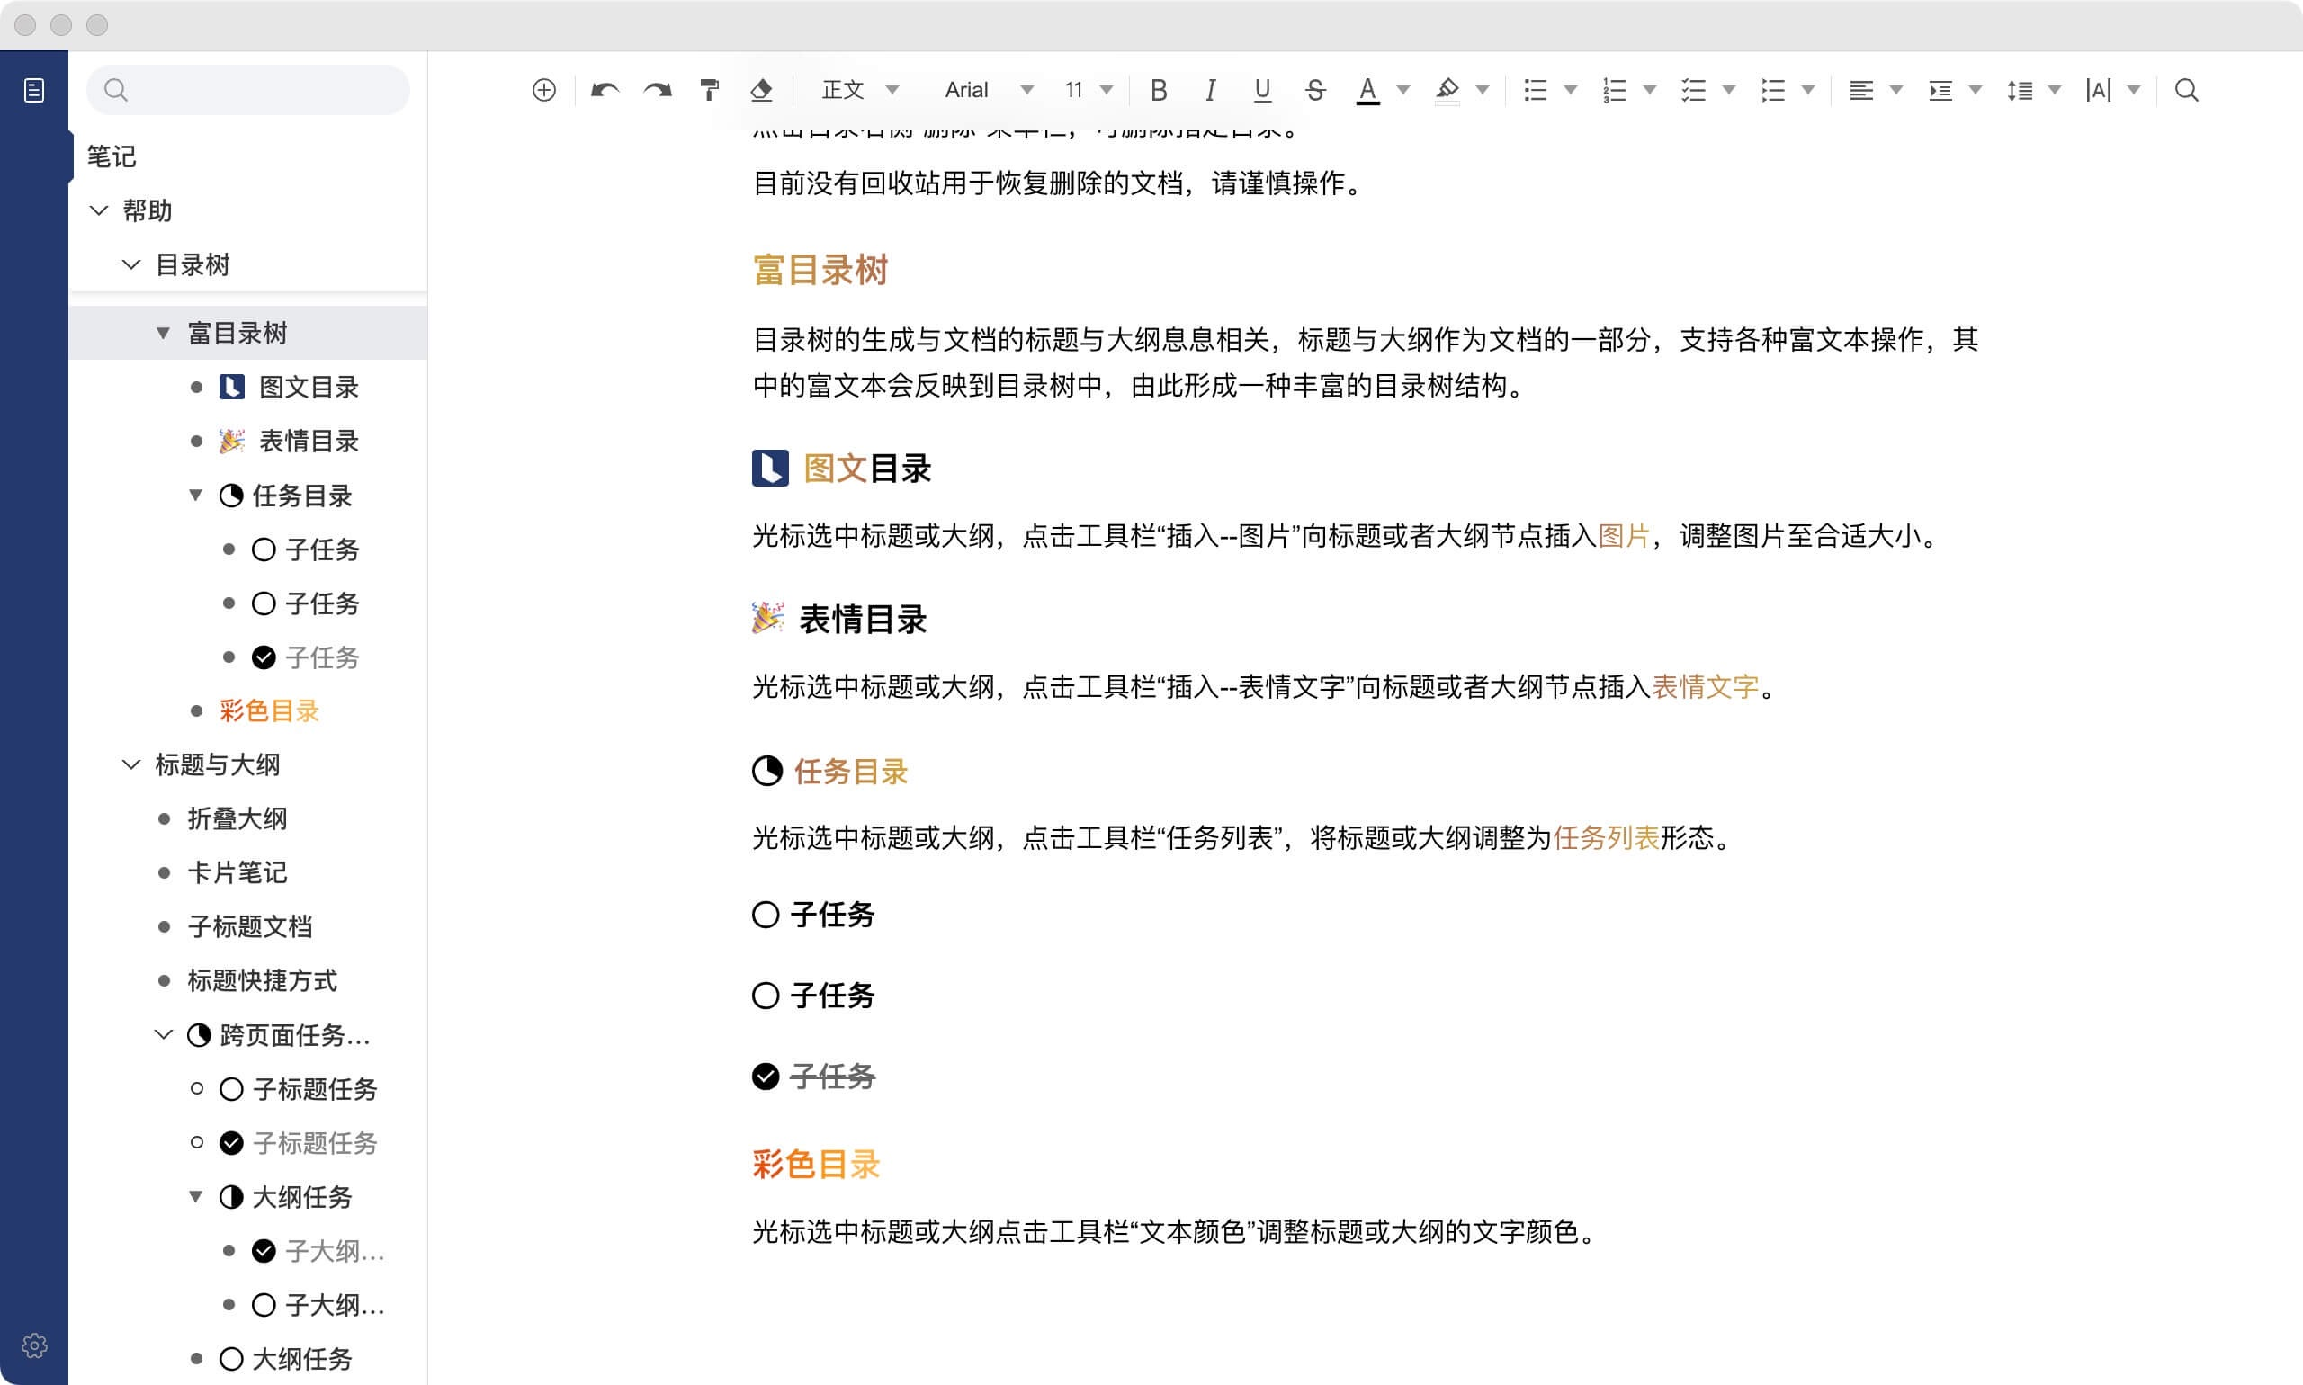The height and width of the screenshot is (1385, 2303).
Task: Open 折叠大纲 in the sidebar
Action: point(237,818)
